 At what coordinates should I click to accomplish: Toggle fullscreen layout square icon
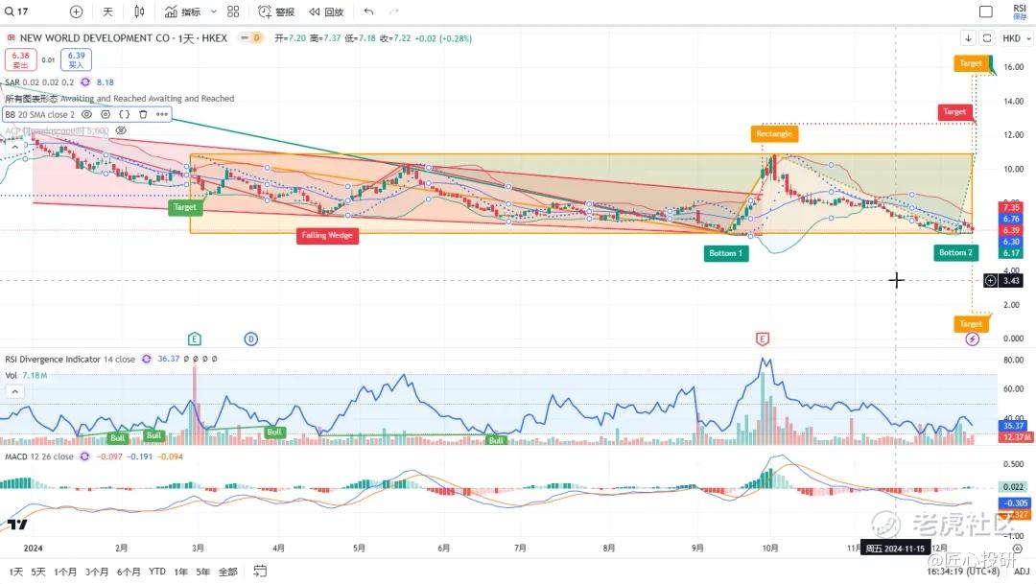986,12
